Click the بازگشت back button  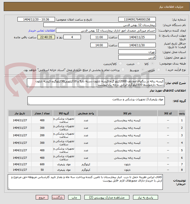coord(58,197)
